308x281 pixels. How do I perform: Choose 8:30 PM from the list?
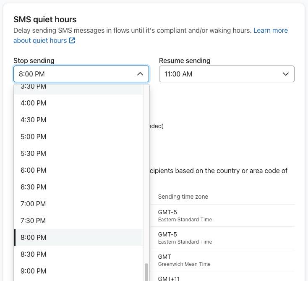pyautogui.click(x=78, y=254)
